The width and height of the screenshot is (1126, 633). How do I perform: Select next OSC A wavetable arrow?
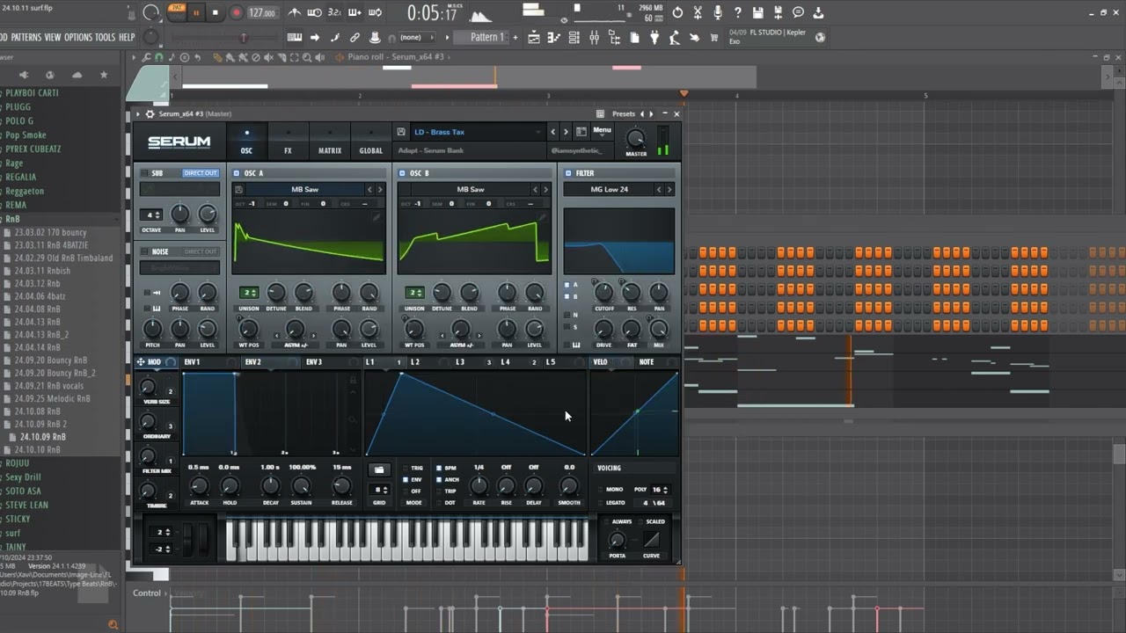click(x=380, y=189)
